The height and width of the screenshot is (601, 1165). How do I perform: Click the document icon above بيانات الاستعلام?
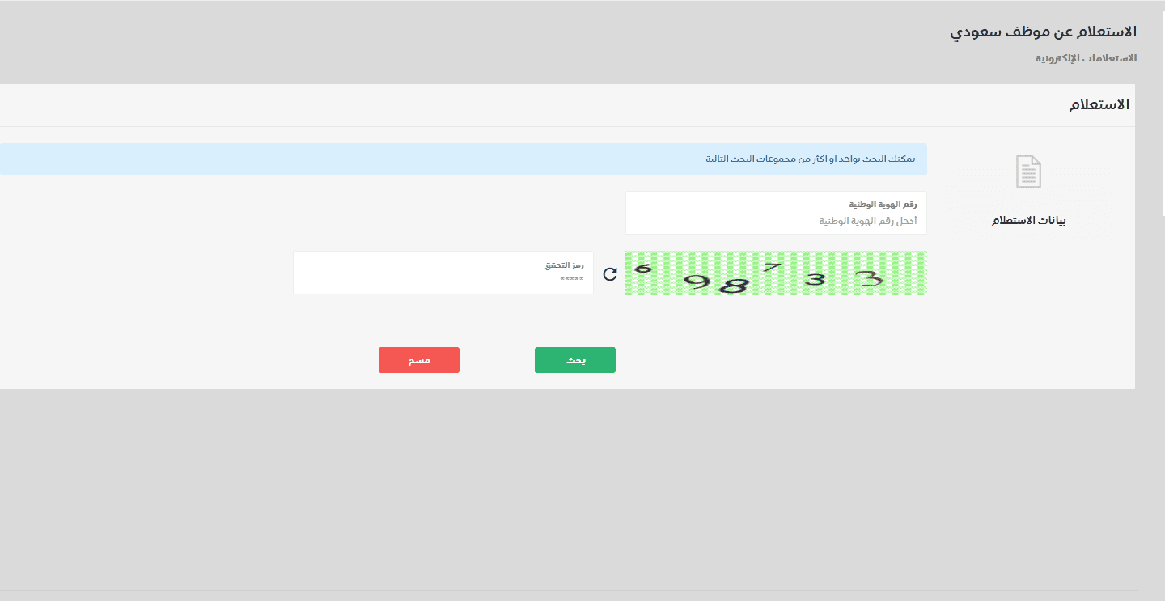(1028, 171)
